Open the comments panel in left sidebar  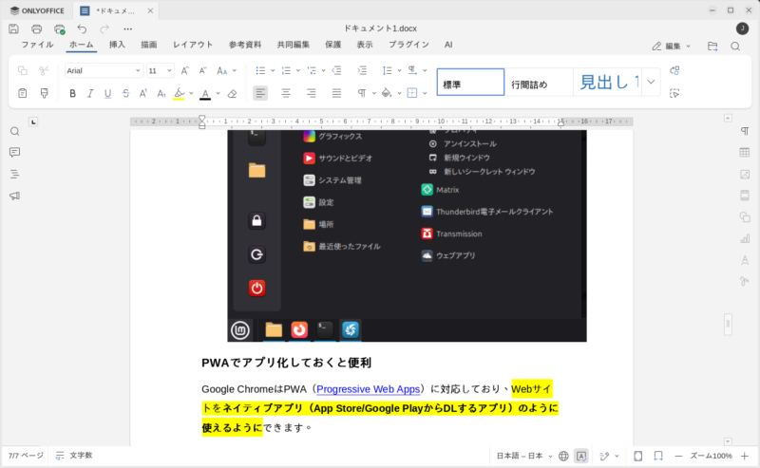tap(14, 153)
